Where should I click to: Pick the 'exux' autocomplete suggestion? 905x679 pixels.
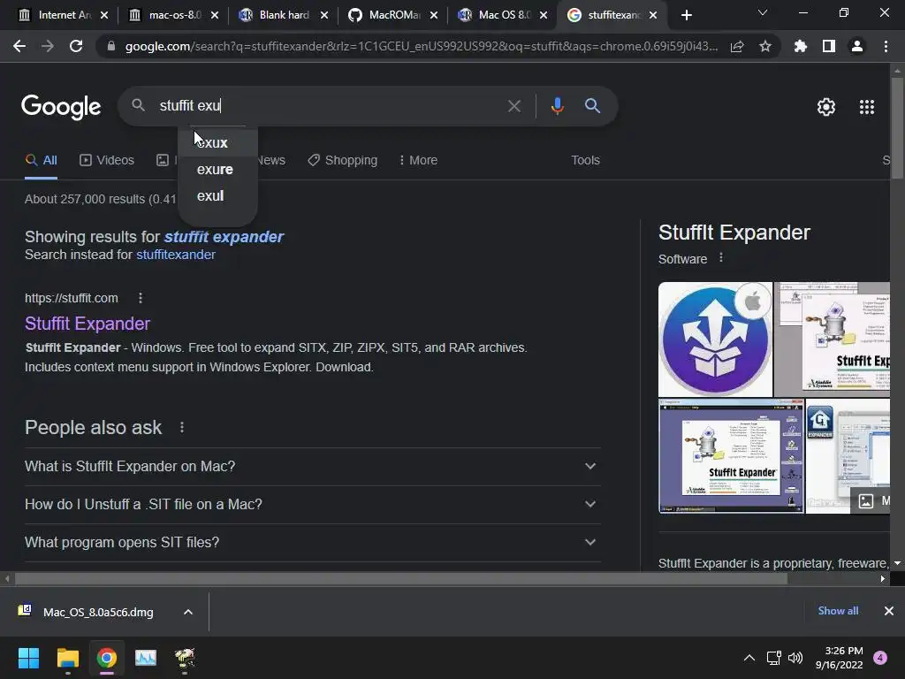click(x=217, y=142)
